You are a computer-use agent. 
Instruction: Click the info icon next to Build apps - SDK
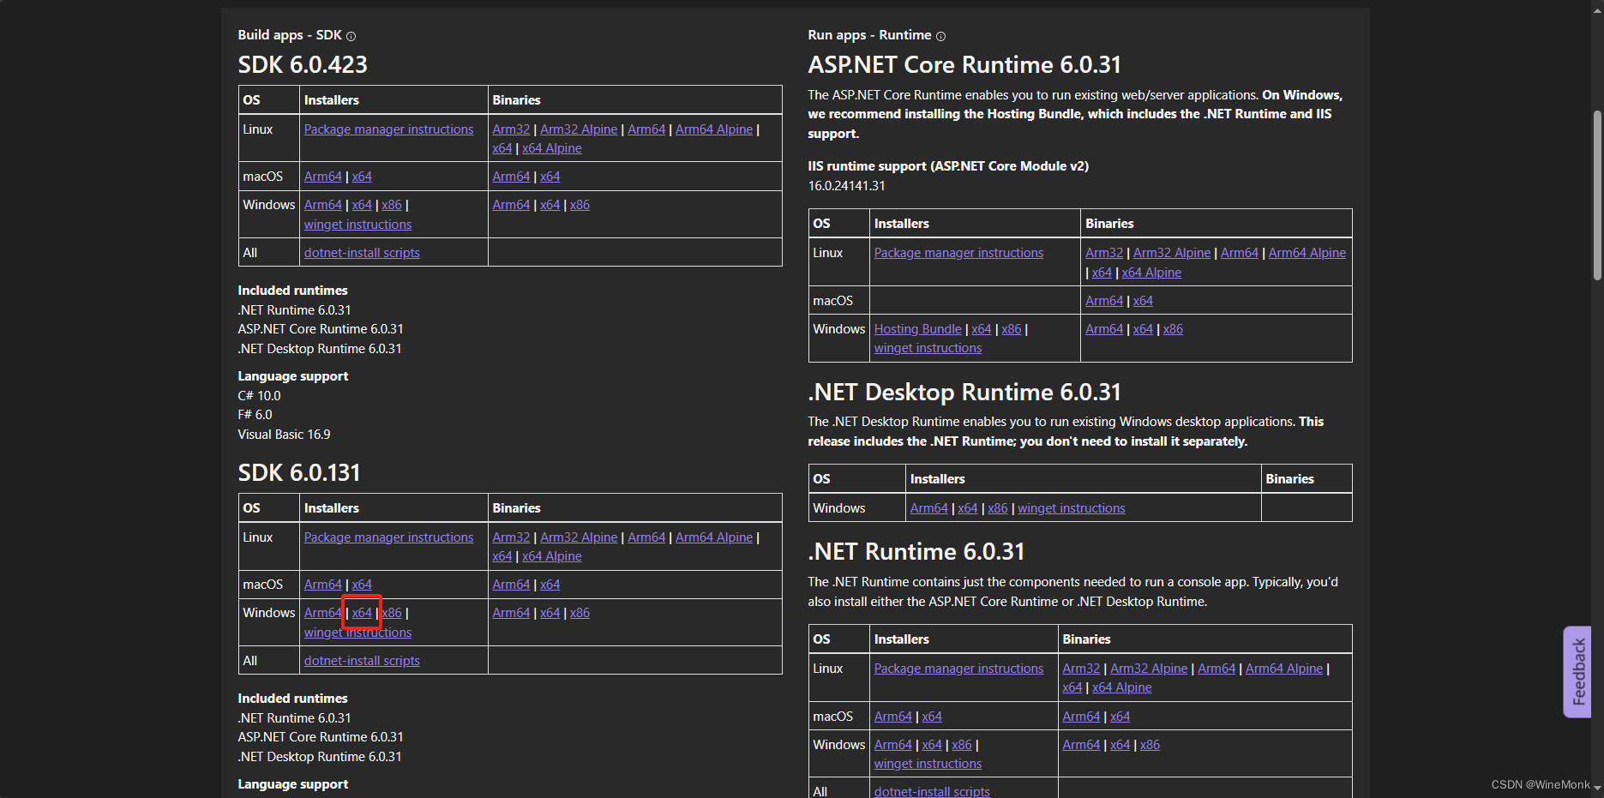click(351, 36)
